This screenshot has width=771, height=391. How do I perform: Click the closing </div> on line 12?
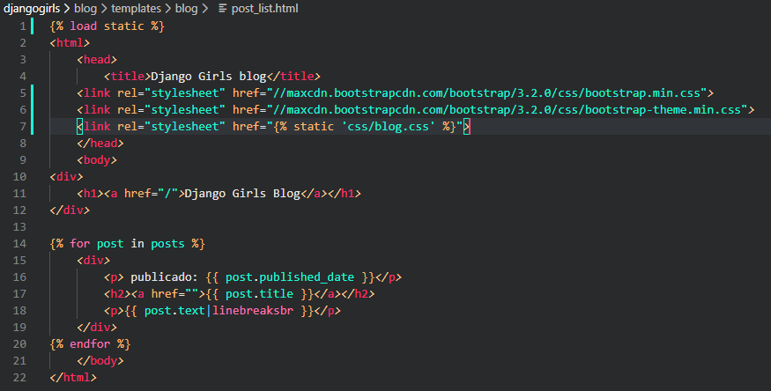point(70,210)
